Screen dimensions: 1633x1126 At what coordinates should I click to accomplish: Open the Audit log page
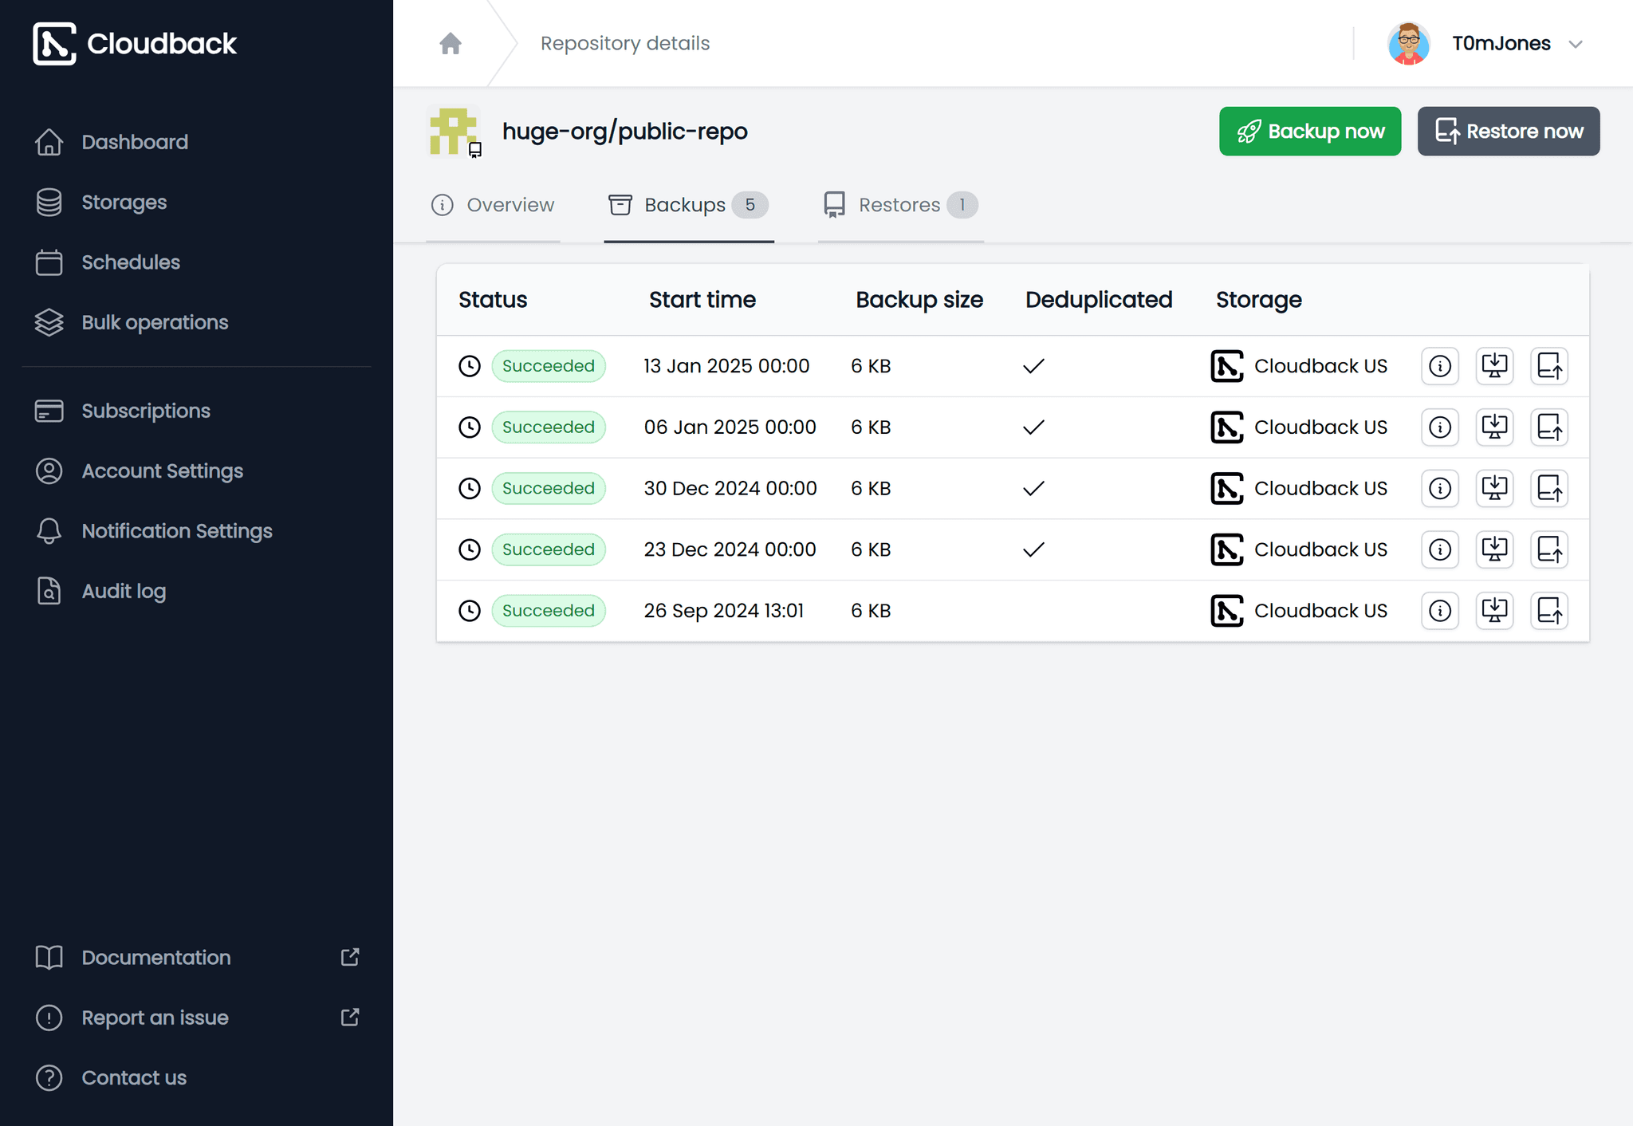coord(124,591)
